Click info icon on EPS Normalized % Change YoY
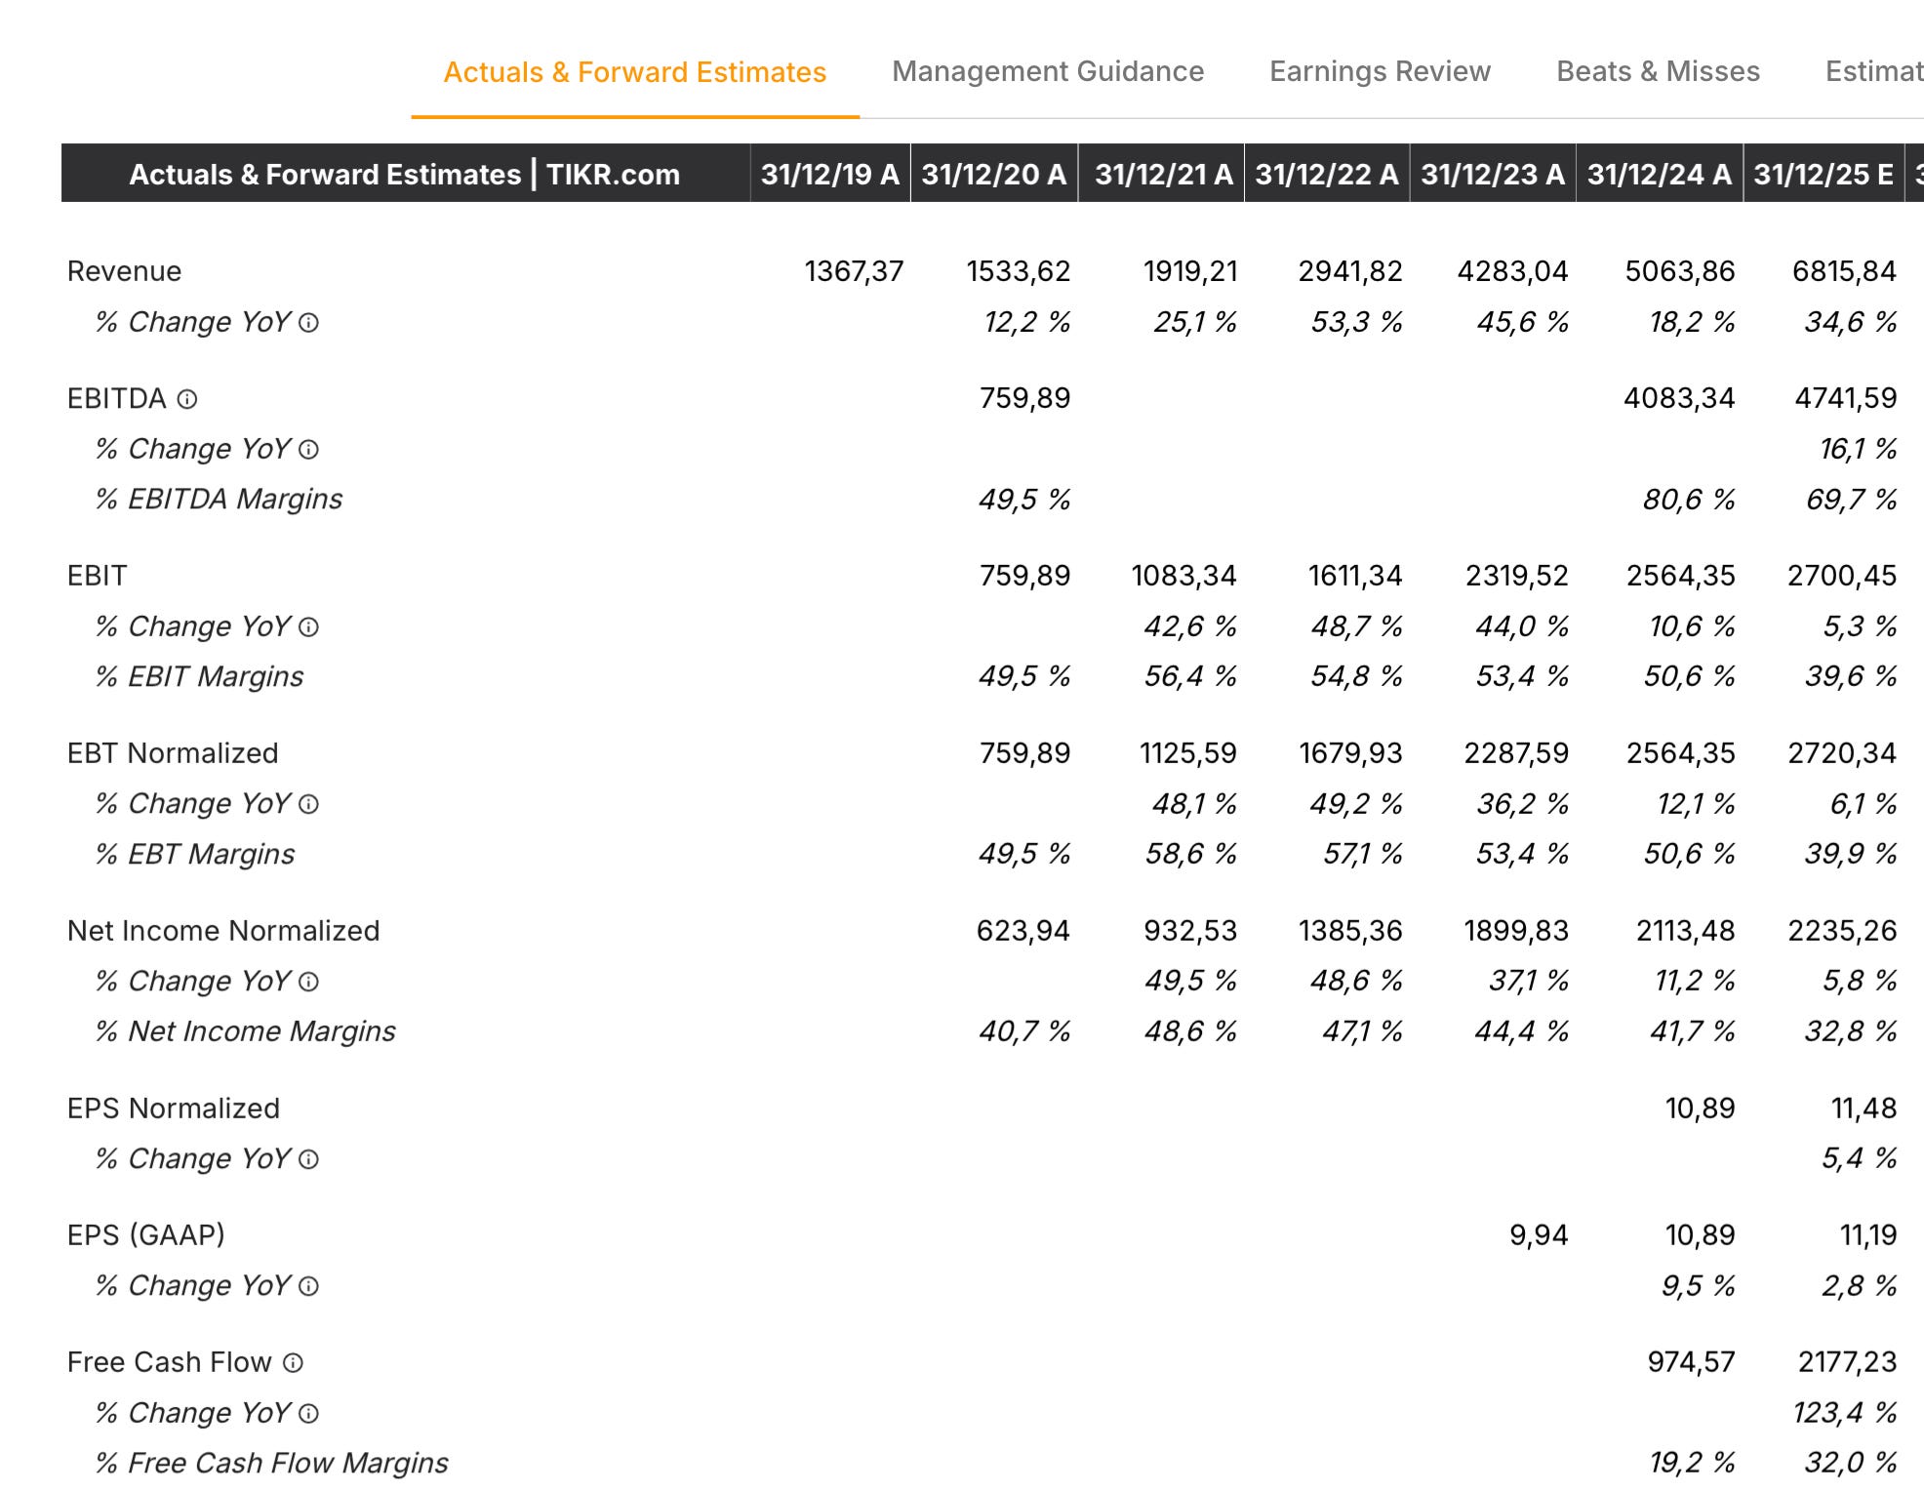The height and width of the screenshot is (1493, 1924). pyautogui.click(x=308, y=1160)
